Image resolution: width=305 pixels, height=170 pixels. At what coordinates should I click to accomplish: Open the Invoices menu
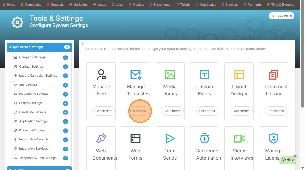click(x=230, y=4)
